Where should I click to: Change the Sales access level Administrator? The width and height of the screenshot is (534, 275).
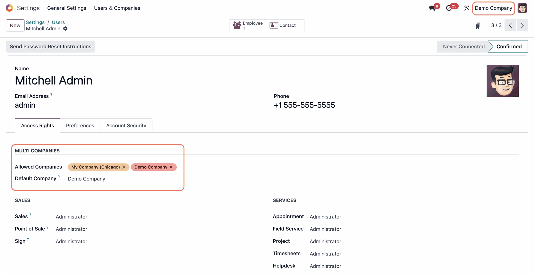pos(71,217)
